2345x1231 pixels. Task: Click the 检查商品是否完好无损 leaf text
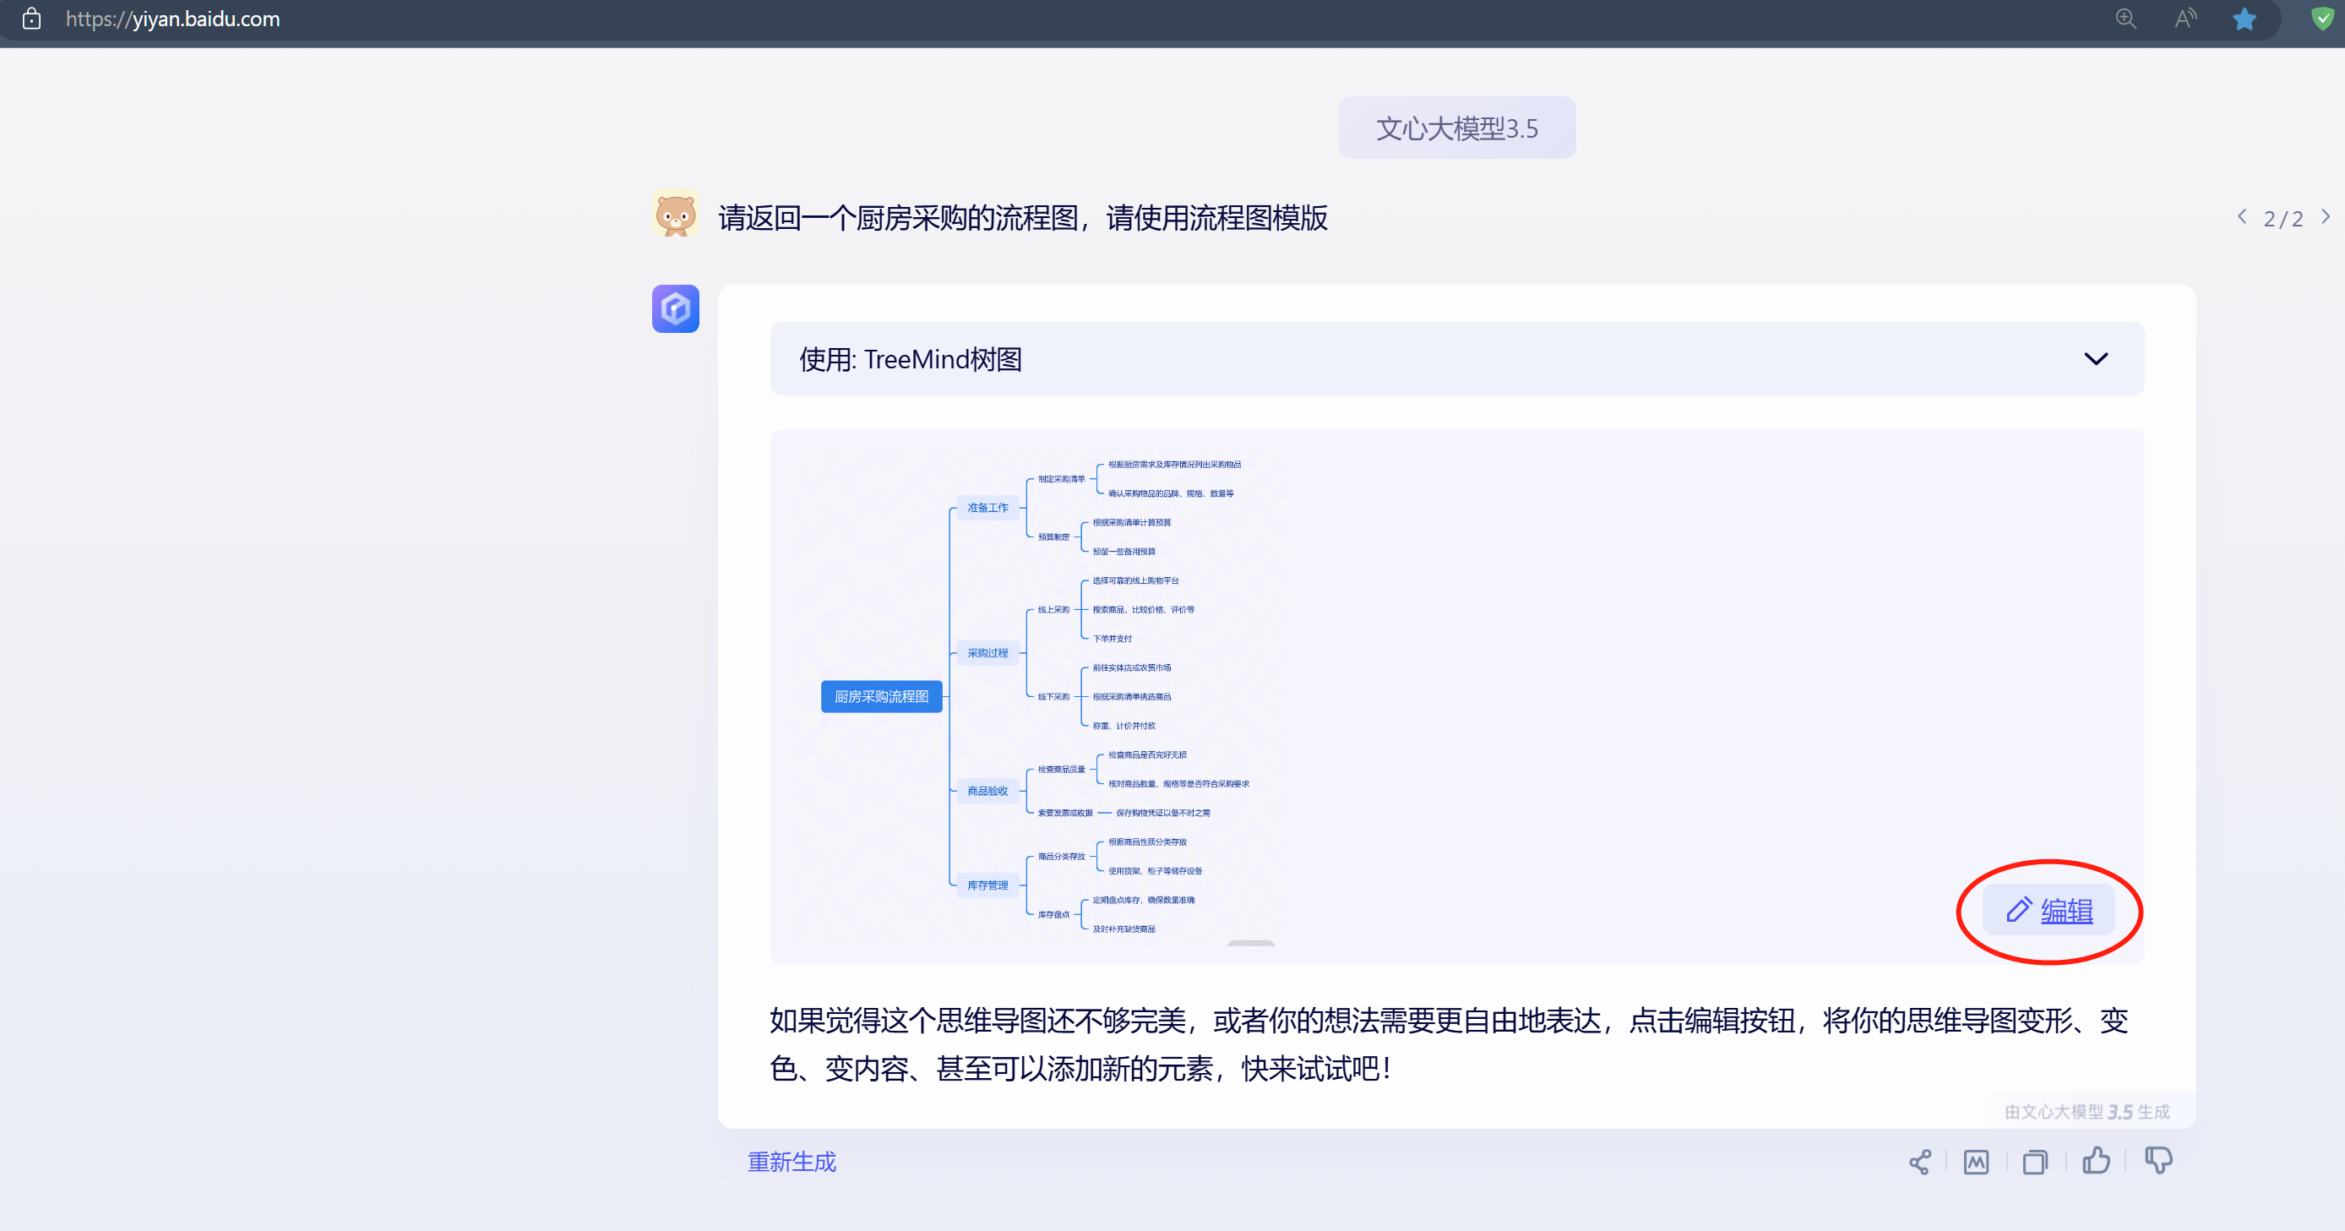tap(1148, 754)
